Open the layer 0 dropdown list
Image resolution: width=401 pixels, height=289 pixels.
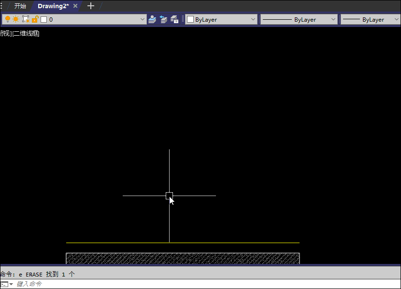[x=142, y=19]
